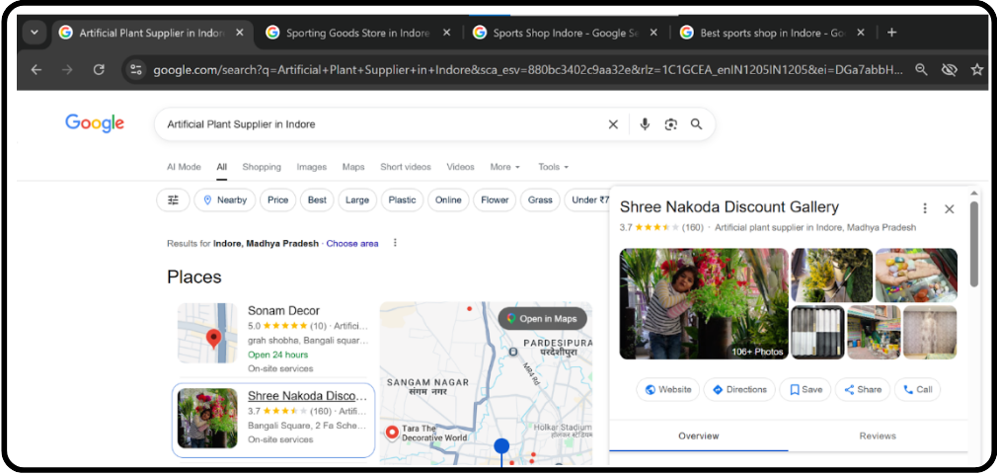
Task: Switch to the Reviews tab
Action: click(x=877, y=435)
